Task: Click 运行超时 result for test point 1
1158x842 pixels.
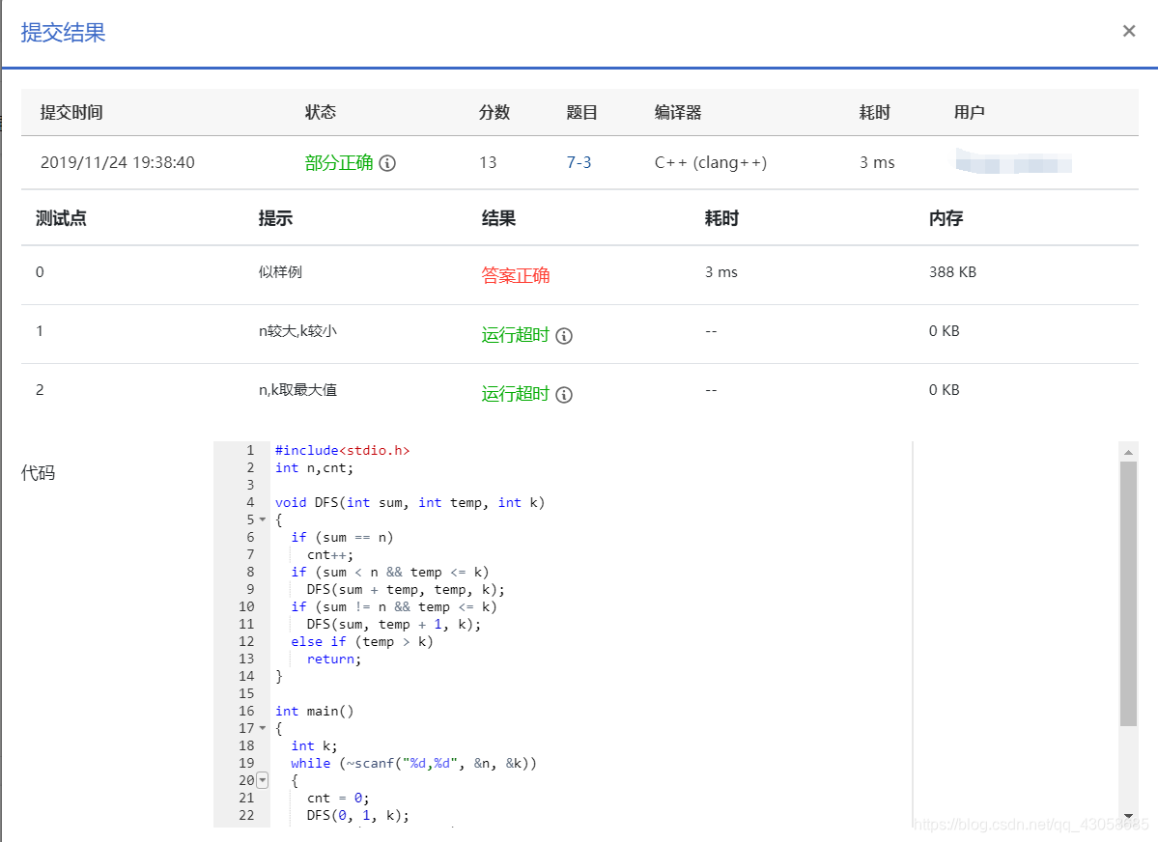Action: pos(516,335)
